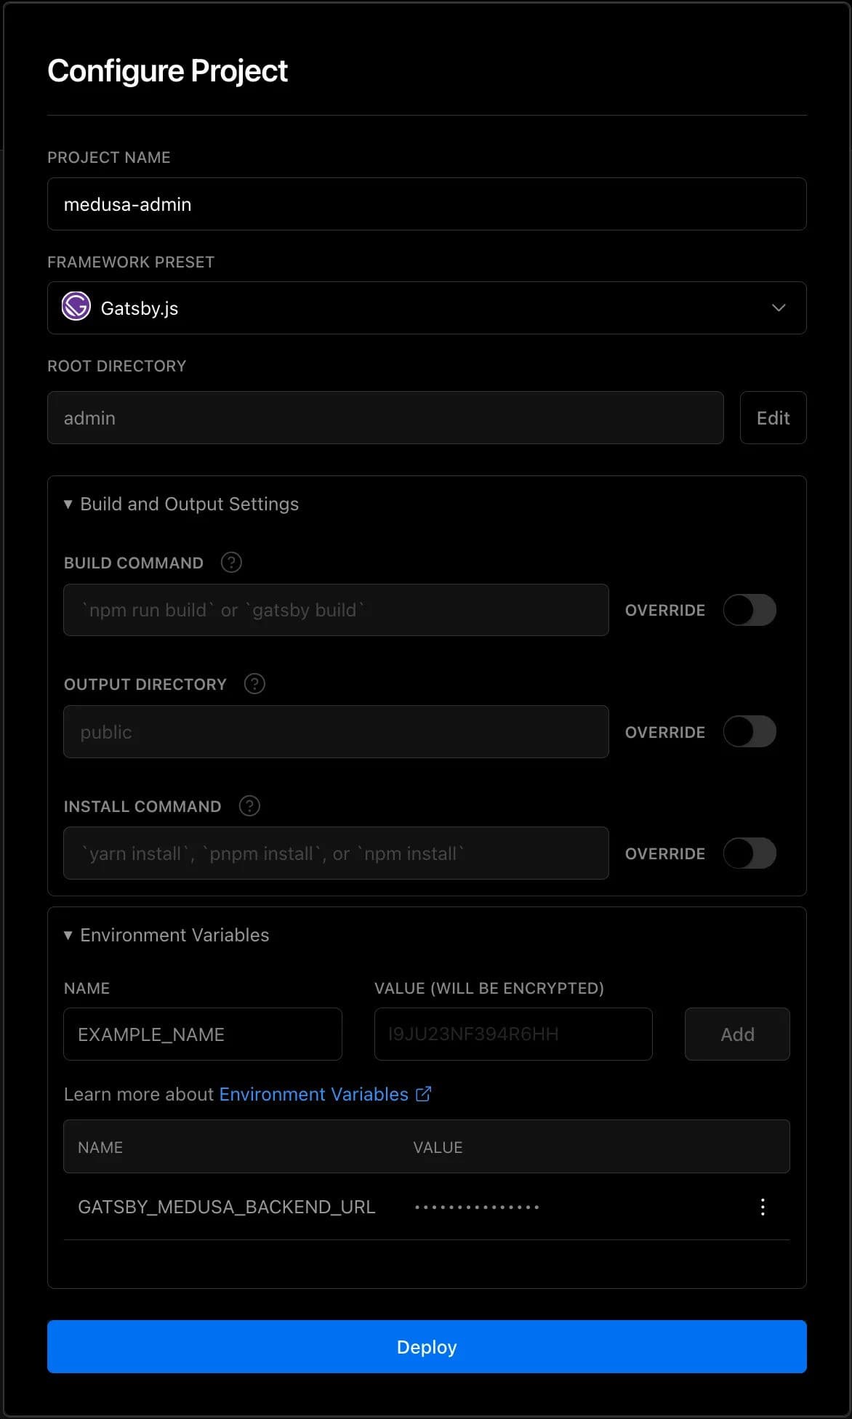The width and height of the screenshot is (852, 1419).
Task: Click Add to add environment variable
Action: point(737,1034)
